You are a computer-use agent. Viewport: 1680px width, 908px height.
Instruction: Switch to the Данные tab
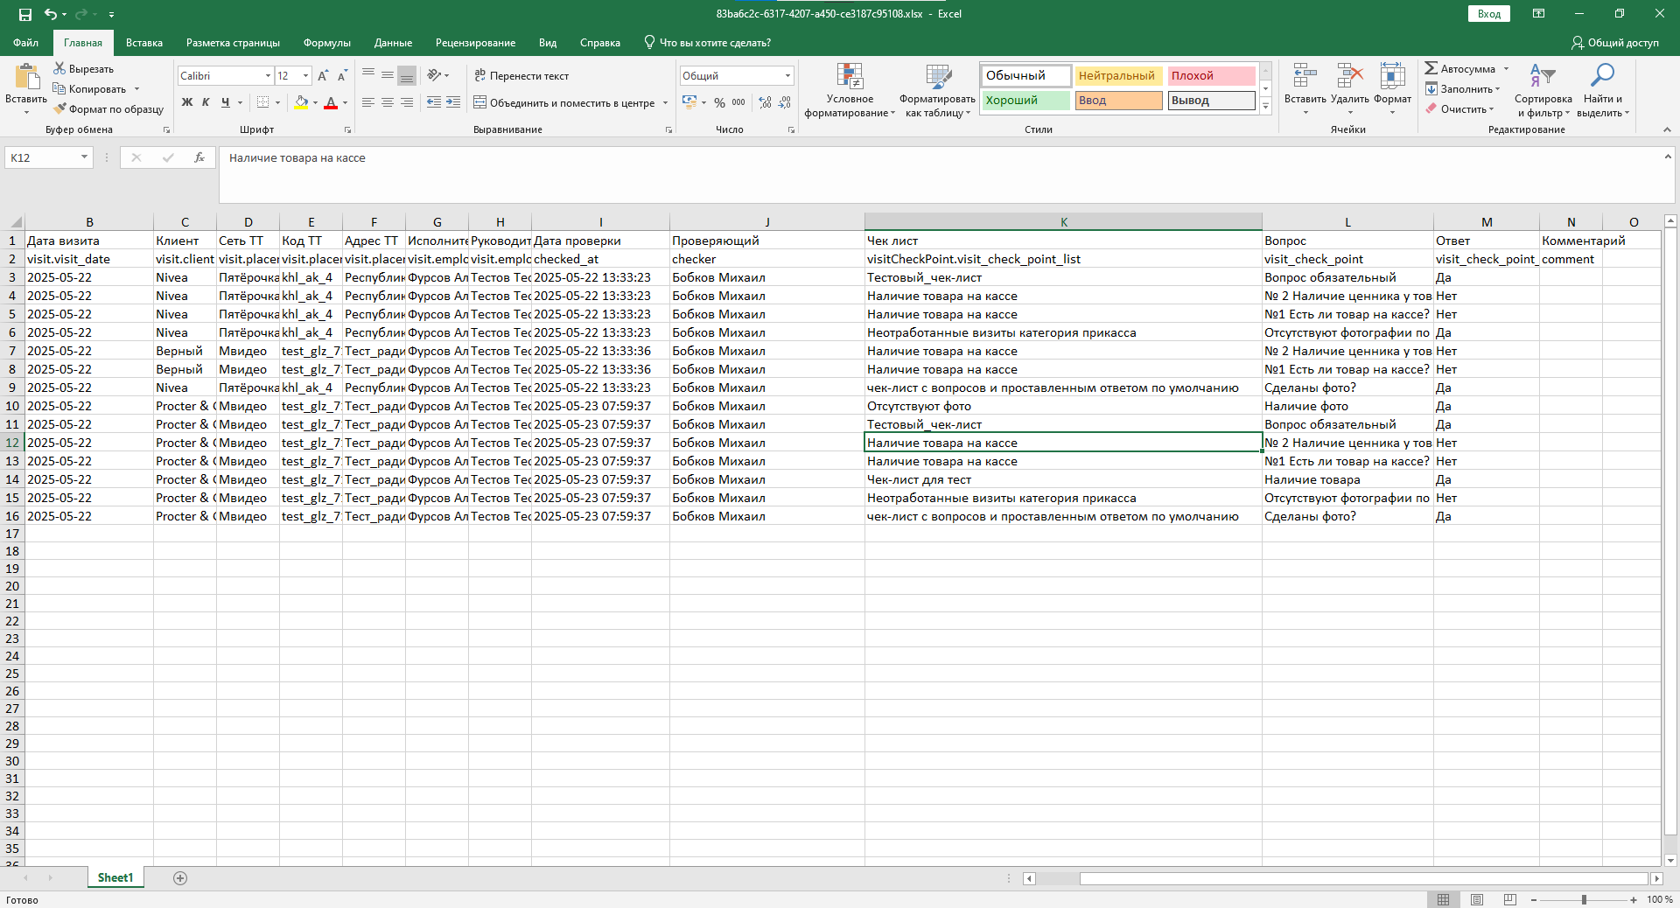(393, 43)
